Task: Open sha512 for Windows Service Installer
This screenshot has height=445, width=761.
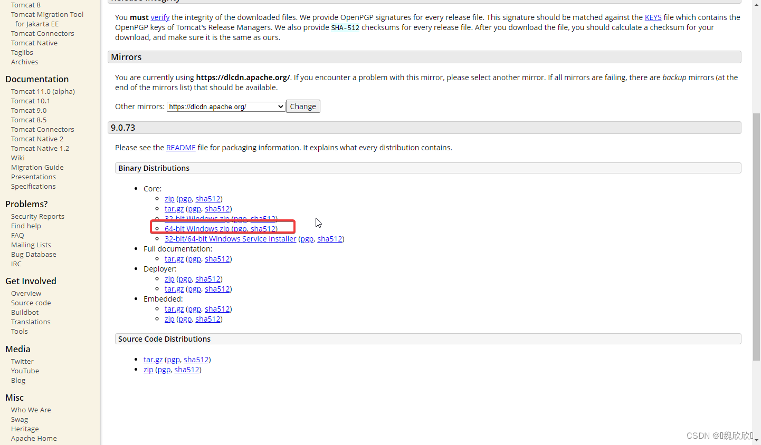Action: point(330,239)
